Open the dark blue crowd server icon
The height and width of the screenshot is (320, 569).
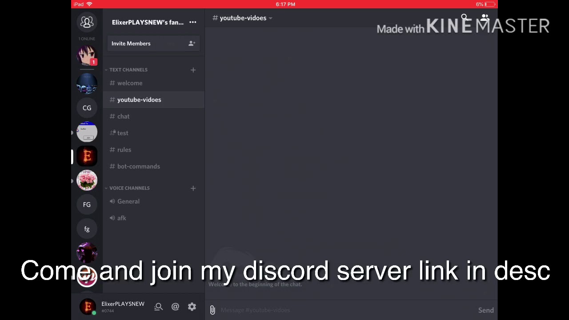(x=87, y=84)
